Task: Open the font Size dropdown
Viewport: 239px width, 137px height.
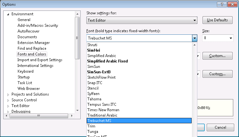Action: point(231,38)
